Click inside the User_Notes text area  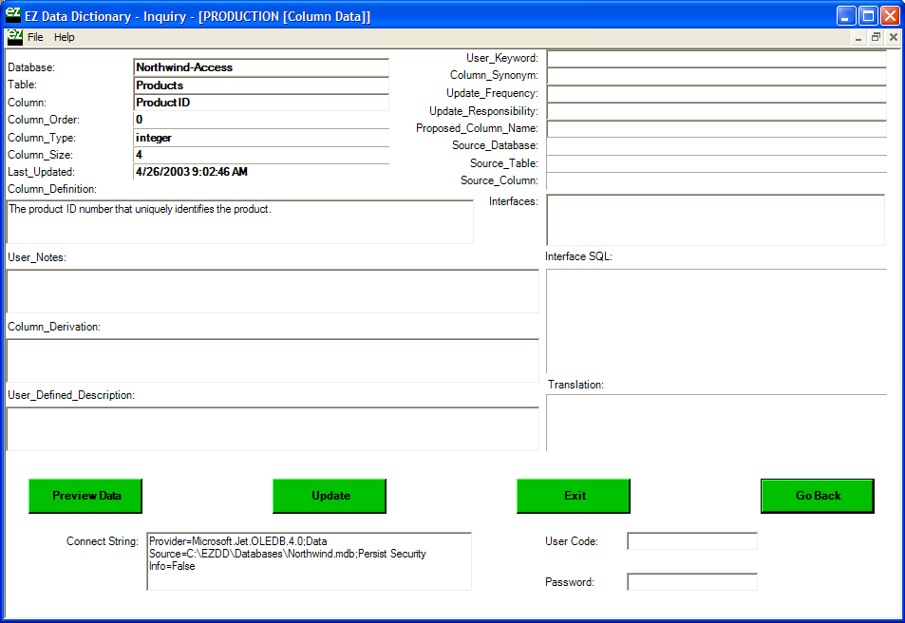[272, 291]
